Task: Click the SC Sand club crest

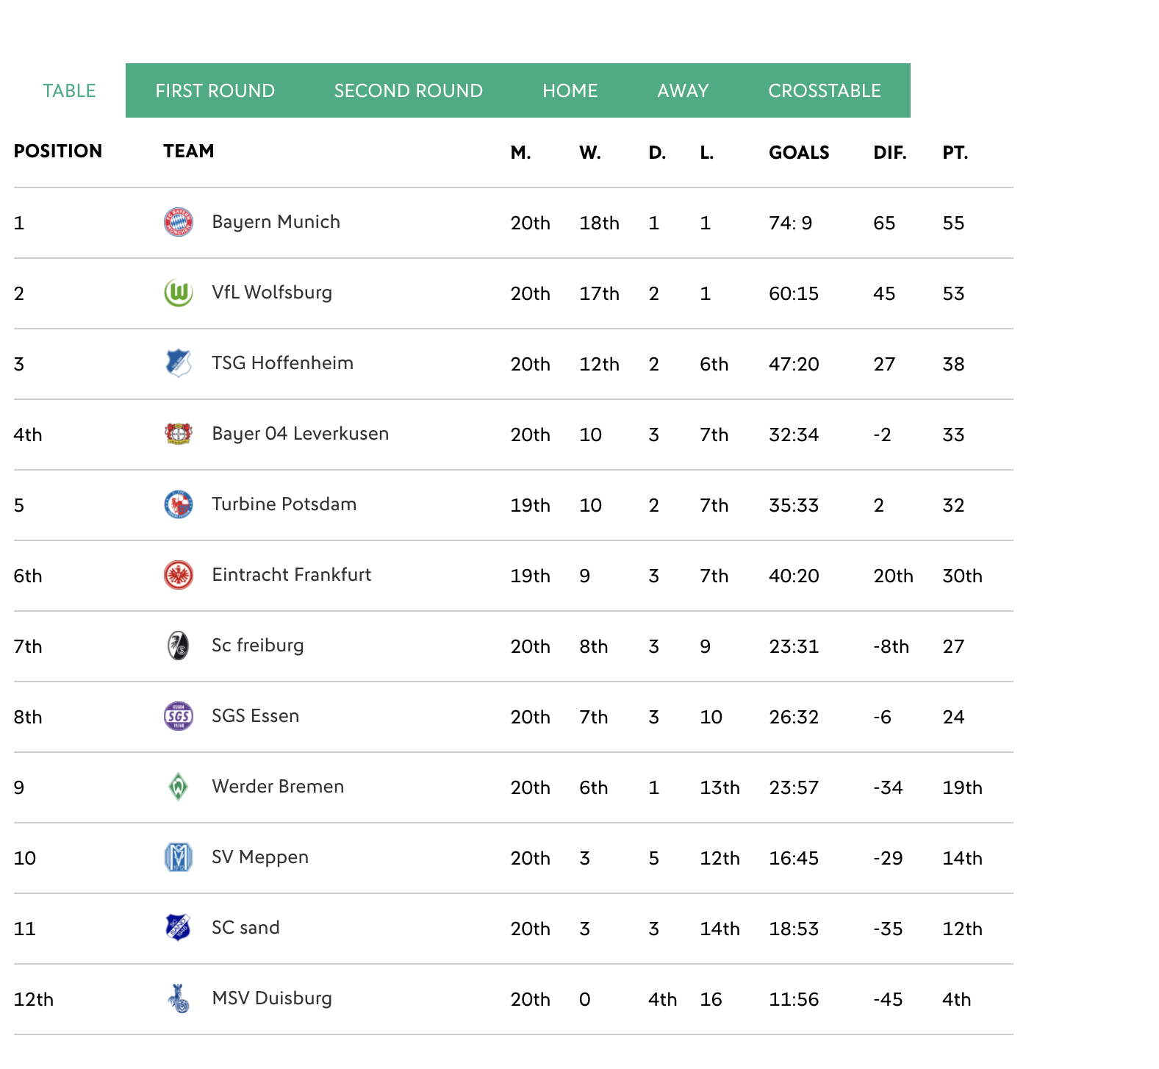Action: point(179,928)
